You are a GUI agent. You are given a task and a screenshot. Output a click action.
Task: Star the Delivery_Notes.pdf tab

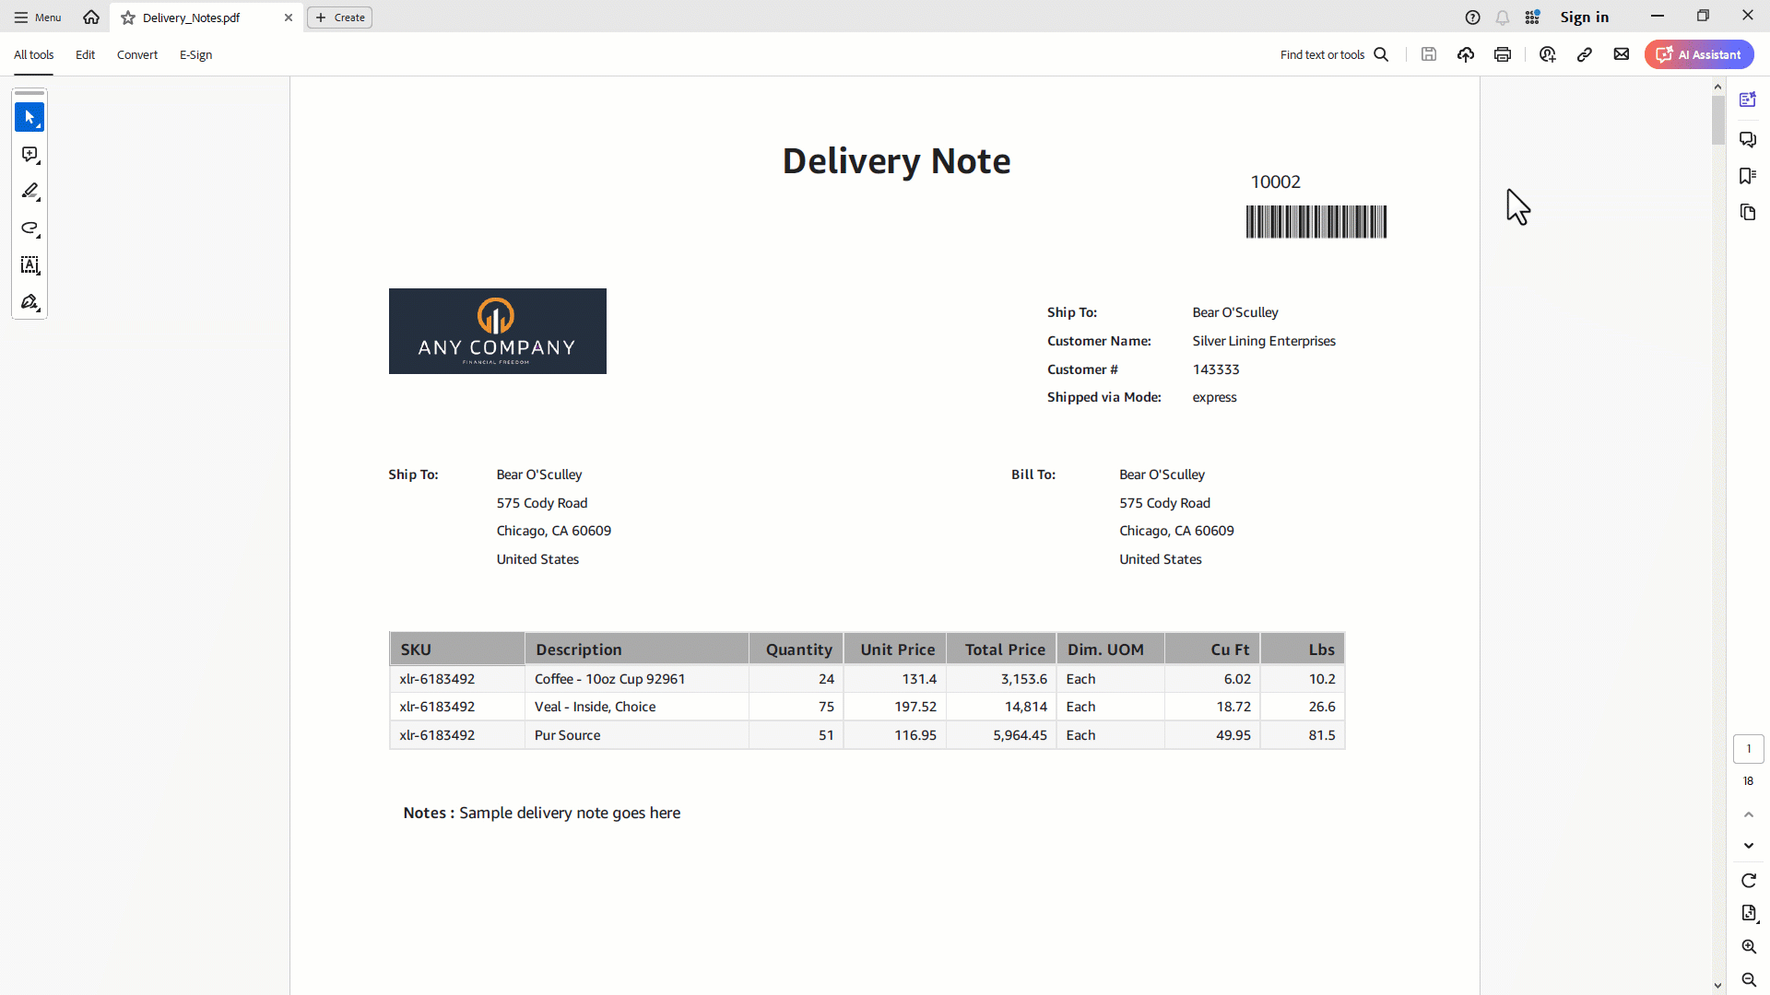click(128, 18)
